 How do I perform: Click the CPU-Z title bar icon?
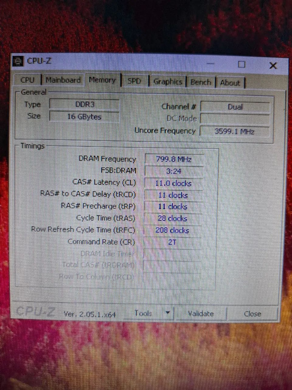click(18, 61)
